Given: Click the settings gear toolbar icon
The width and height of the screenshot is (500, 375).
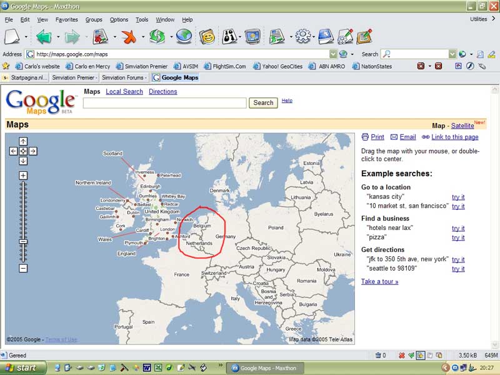Looking at the screenshot, I should 302,36.
